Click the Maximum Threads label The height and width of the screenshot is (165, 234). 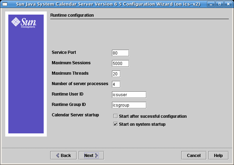click(x=70, y=73)
